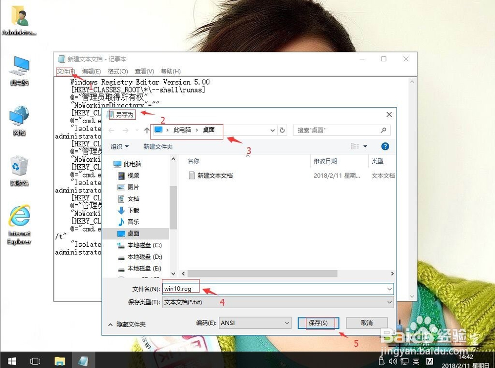This screenshot has width=495, height=368.
Task: Click the 英 input language indicator
Action: [x=416, y=361]
